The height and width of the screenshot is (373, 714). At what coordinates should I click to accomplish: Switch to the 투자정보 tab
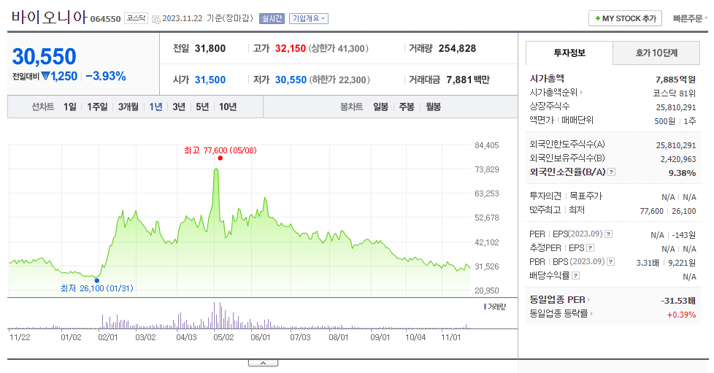[x=569, y=53]
